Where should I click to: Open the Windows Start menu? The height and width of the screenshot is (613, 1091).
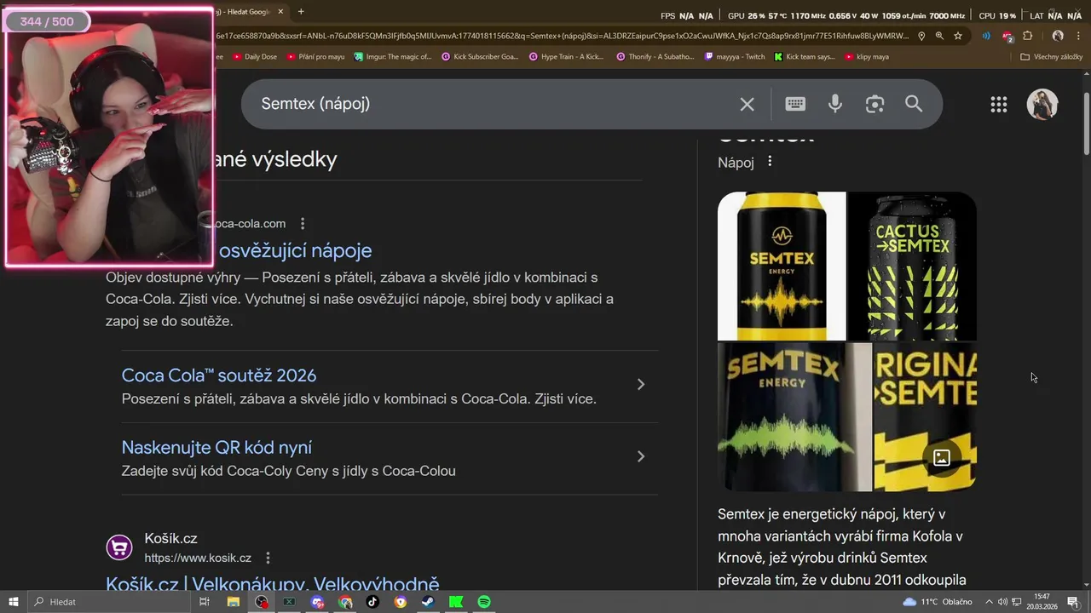click(x=13, y=602)
